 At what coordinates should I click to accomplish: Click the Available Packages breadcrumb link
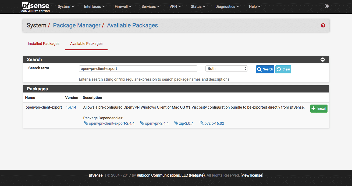(132, 26)
